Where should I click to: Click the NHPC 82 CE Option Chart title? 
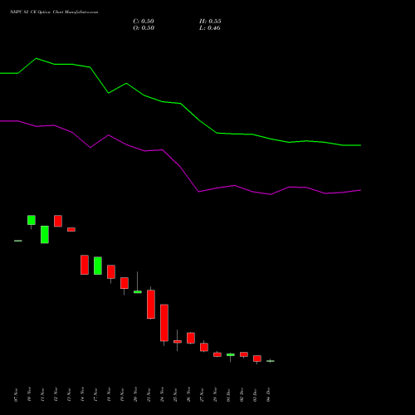tap(54, 12)
